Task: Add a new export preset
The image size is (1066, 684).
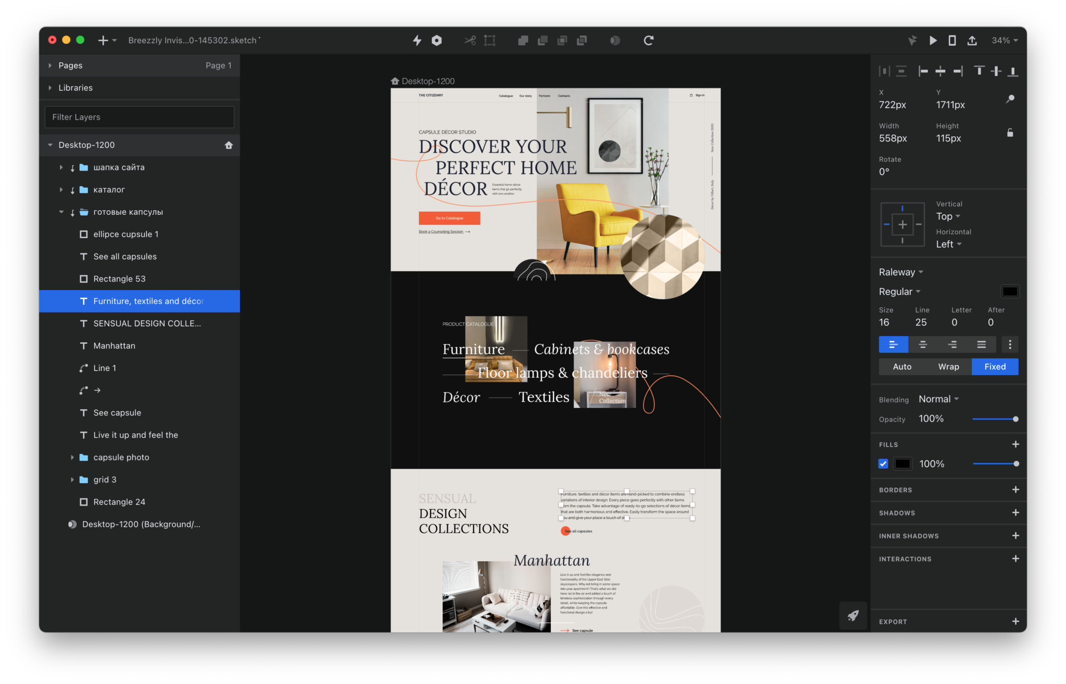Action: (1016, 622)
